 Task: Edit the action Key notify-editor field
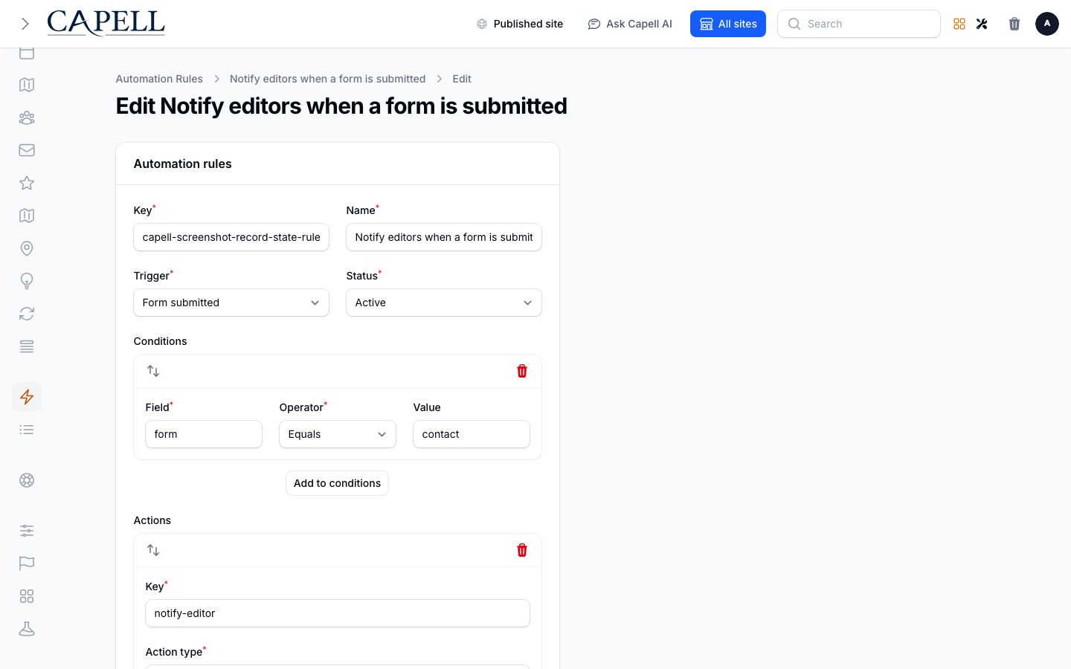click(338, 613)
